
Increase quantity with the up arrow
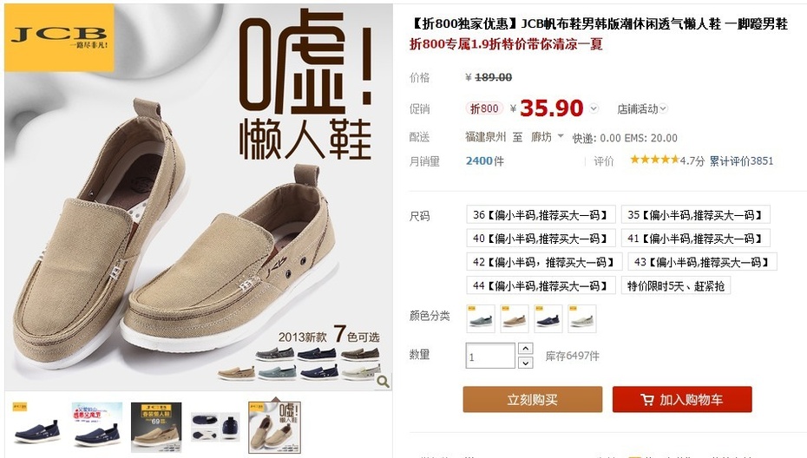525,349
